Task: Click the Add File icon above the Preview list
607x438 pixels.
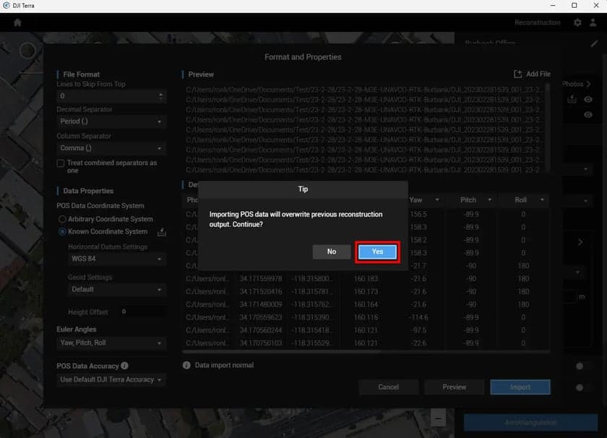Action: [x=517, y=74]
